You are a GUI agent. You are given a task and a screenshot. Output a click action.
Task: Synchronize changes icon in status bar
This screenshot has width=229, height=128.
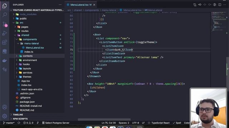coord(19,123)
